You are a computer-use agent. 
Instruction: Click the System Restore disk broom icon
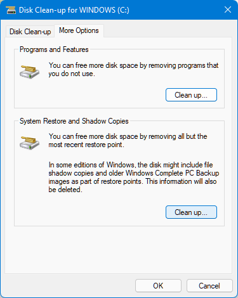[x=29, y=143]
